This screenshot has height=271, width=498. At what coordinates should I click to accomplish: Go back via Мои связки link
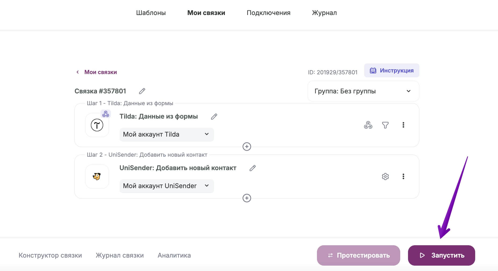(97, 72)
